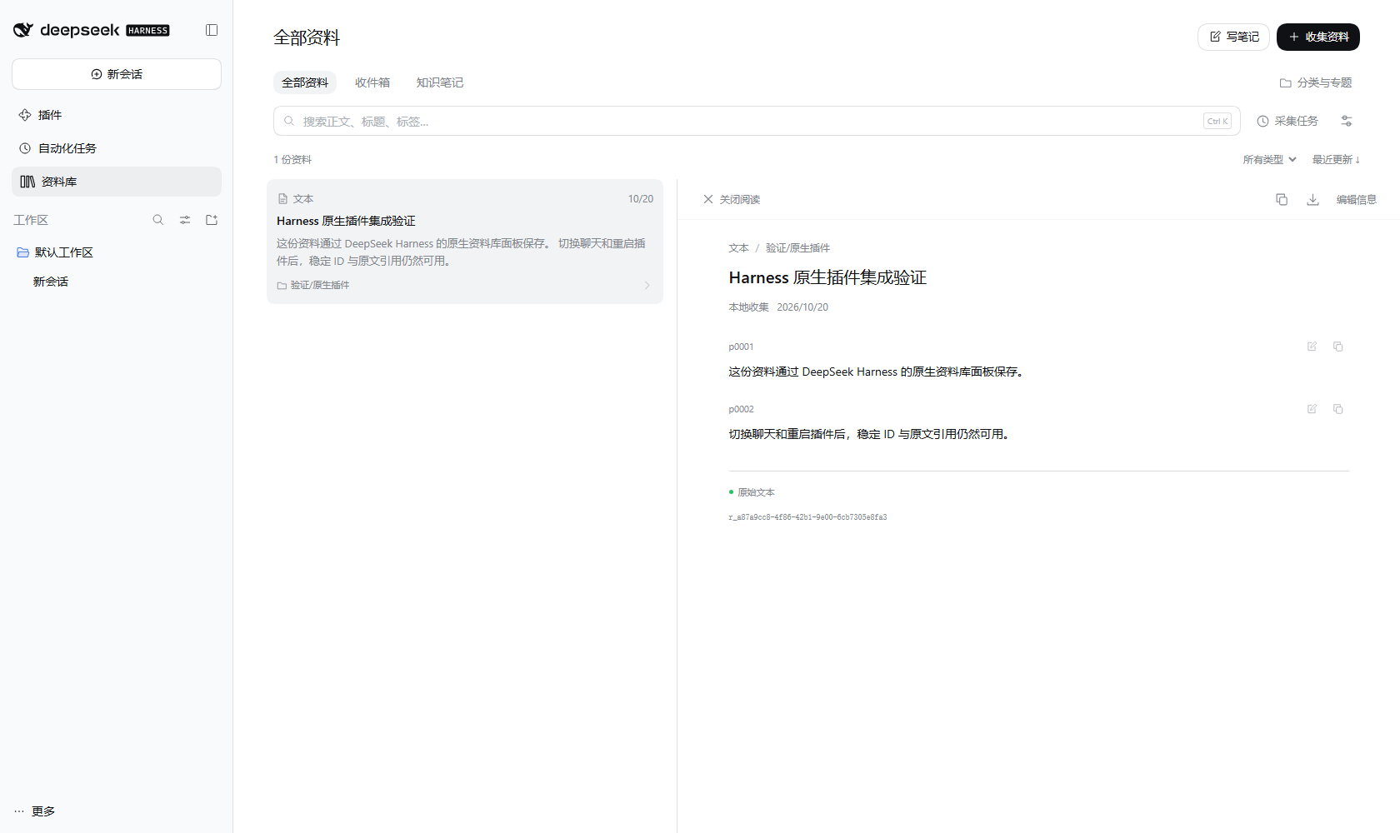Click the 验证/原生插件 folder tag on card
This screenshot has width=1400, height=833.
(x=313, y=285)
